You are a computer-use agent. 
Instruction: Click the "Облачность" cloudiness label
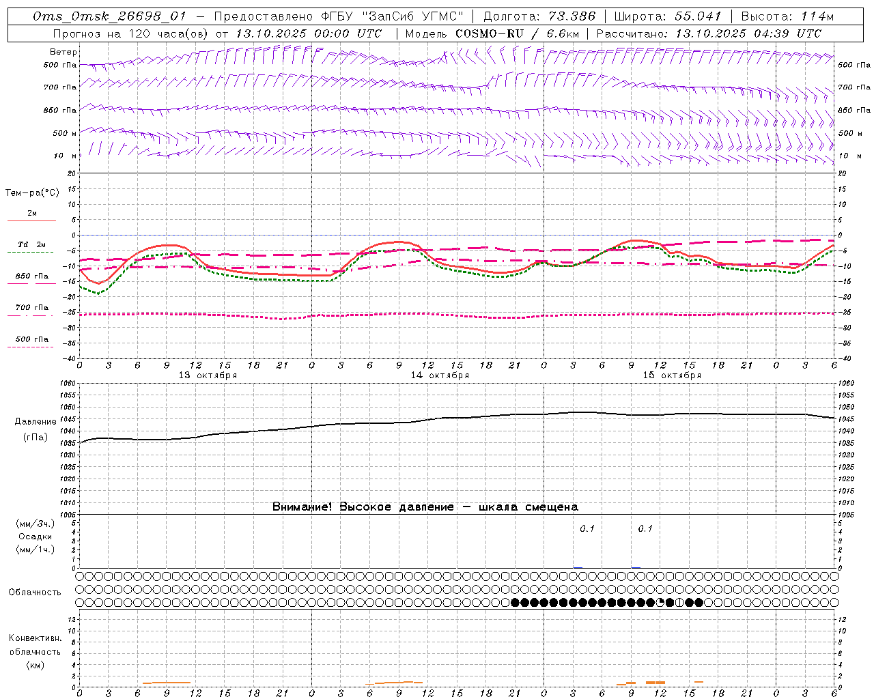35,592
